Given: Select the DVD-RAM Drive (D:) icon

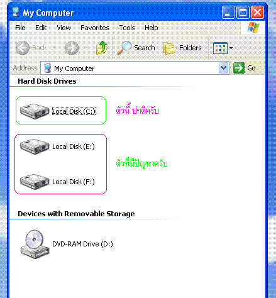Looking at the screenshot, I should [35, 244].
